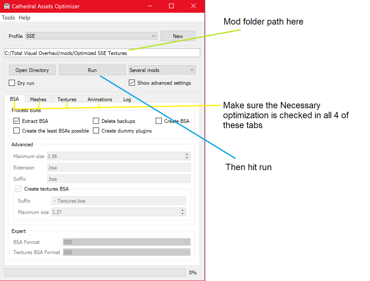
Task: Maximize the Cathedral Assets Optimizer window
Action: coord(171,6)
